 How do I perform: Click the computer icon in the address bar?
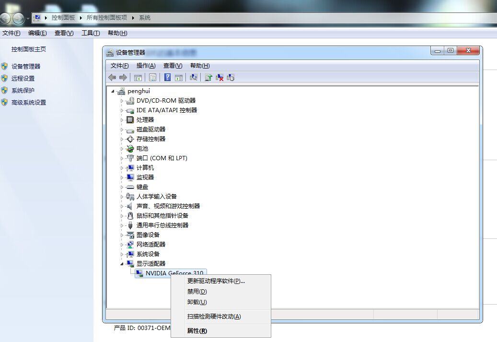(x=37, y=18)
